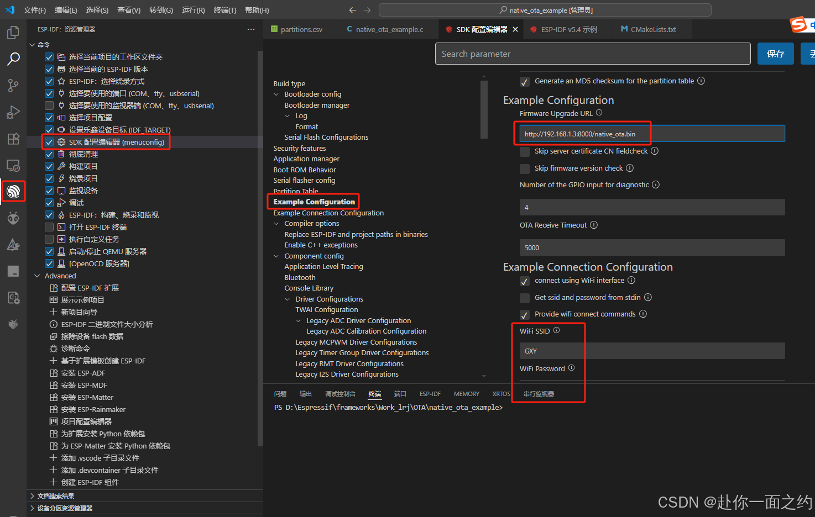Click the info icon next to Firmware Upgrade URL

click(x=599, y=113)
